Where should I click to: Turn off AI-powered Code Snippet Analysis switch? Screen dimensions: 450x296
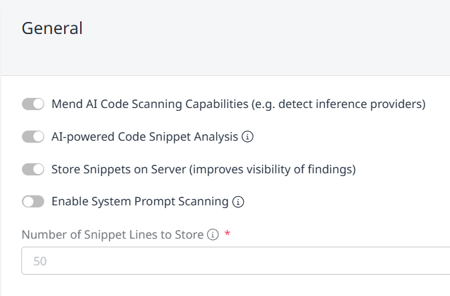(x=33, y=137)
